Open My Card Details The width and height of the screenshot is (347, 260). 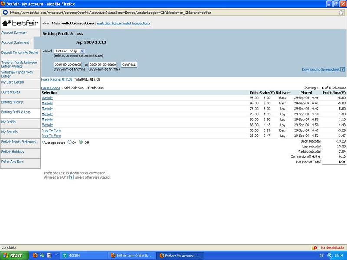[13, 82]
